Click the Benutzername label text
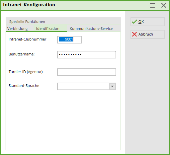 pyautogui.click(x=22, y=54)
